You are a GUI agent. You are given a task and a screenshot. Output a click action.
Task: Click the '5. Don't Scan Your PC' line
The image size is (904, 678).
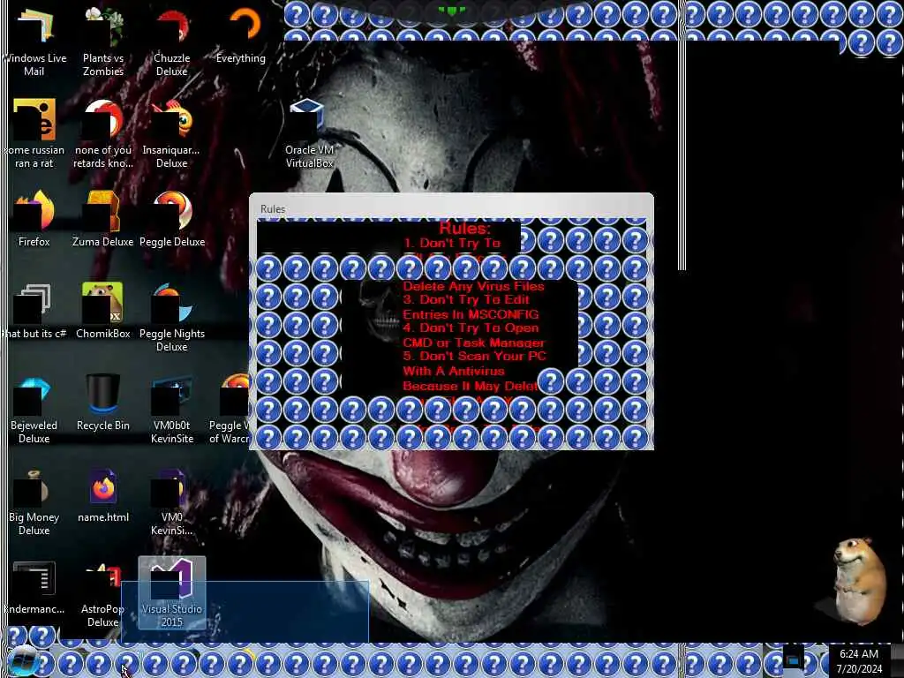[x=474, y=357]
